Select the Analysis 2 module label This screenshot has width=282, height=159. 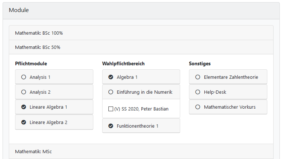[x=40, y=92]
